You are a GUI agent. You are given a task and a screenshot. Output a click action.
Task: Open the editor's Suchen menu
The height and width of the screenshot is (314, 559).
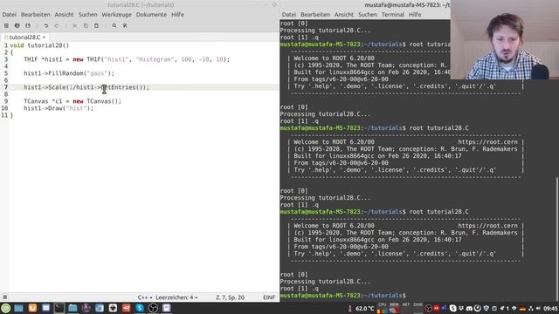pyautogui.click(x=87, y=15)
